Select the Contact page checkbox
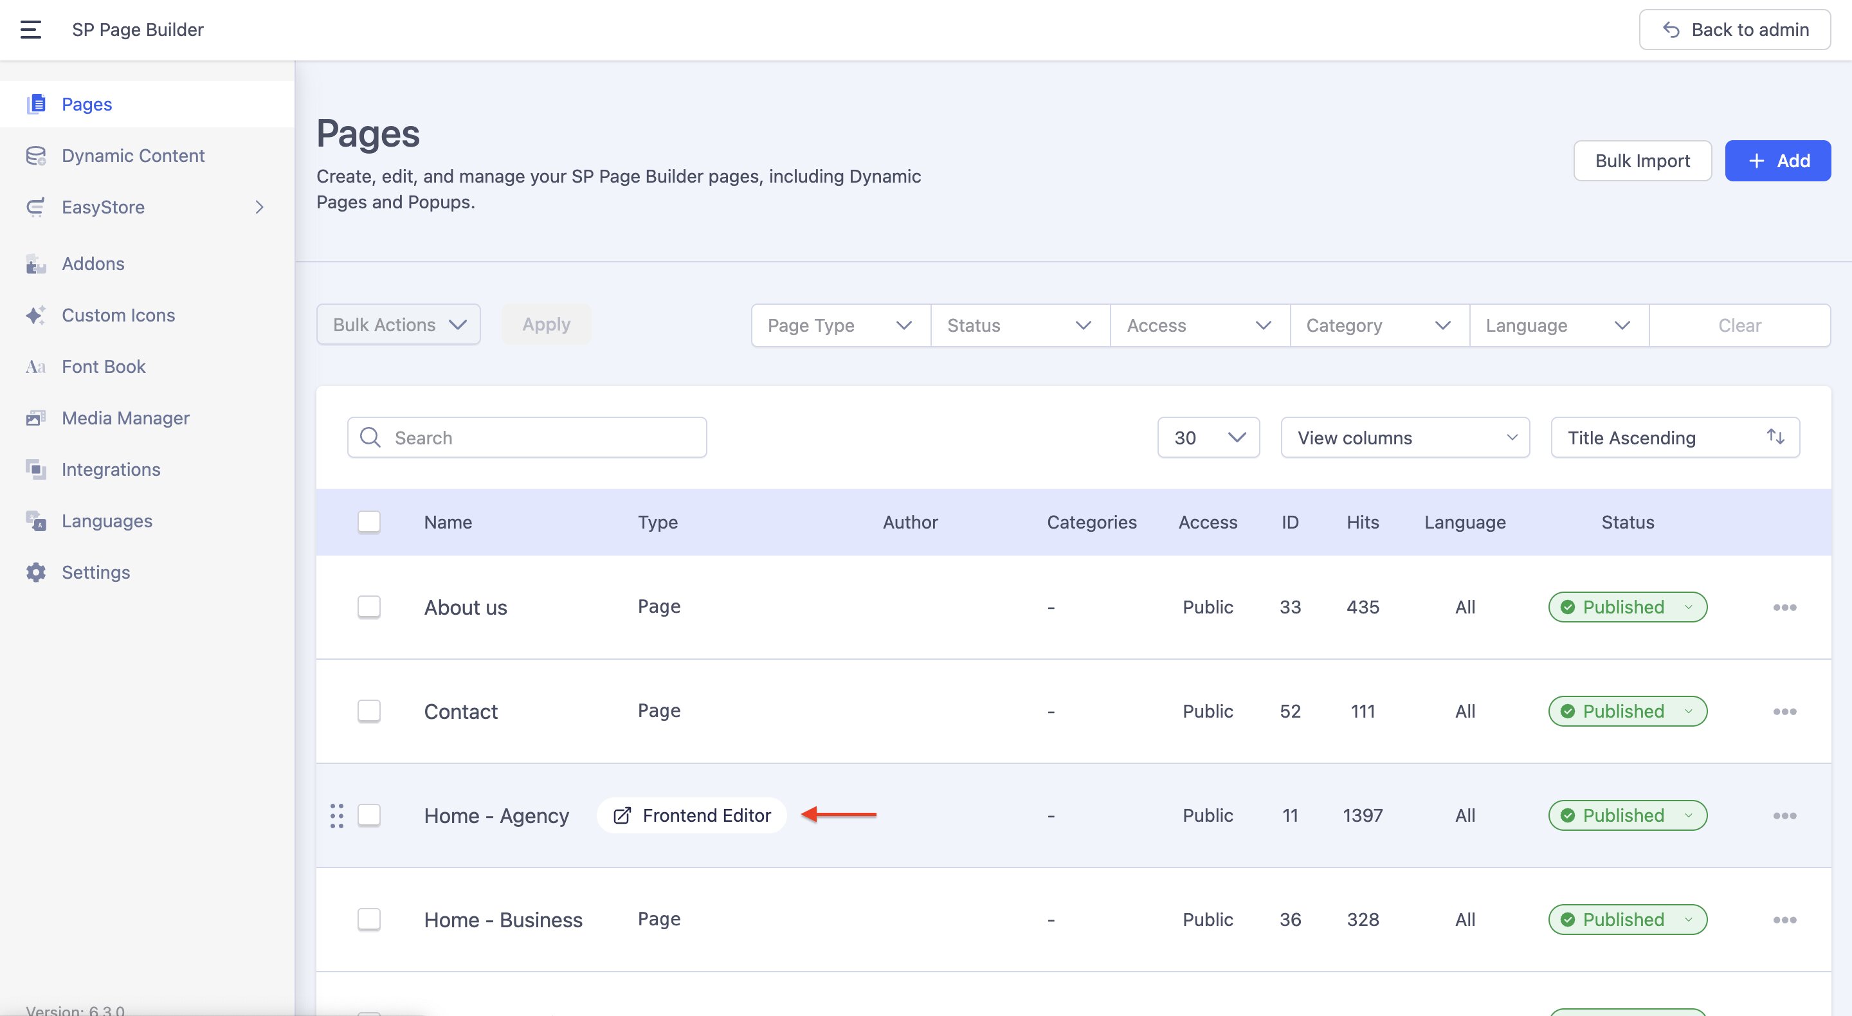The image size is (1852, 1016). 369,711
